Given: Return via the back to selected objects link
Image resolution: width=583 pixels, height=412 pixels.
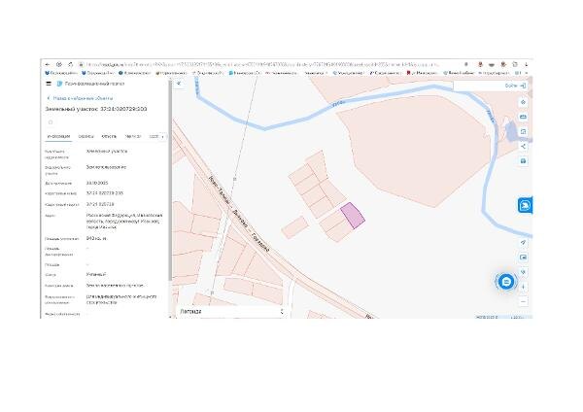Looking at the screenshot, I should [x=80, y=98].
